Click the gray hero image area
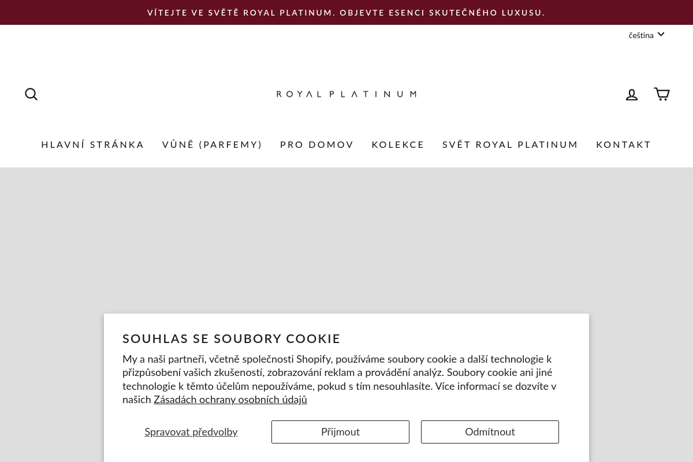693x462 pixels. (346, 240)
